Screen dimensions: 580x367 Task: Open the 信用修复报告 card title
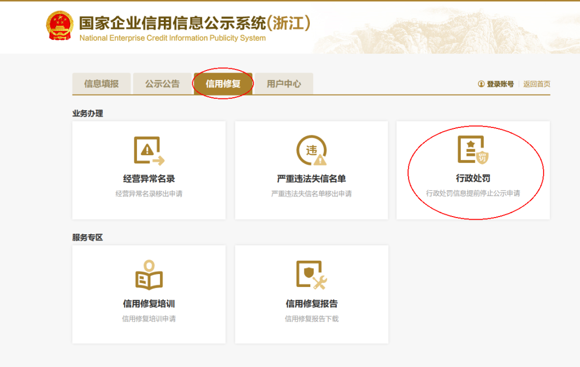[x=311, y=304]
